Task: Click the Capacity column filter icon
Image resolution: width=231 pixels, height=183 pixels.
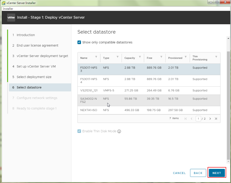Action: tap(140, 57)
